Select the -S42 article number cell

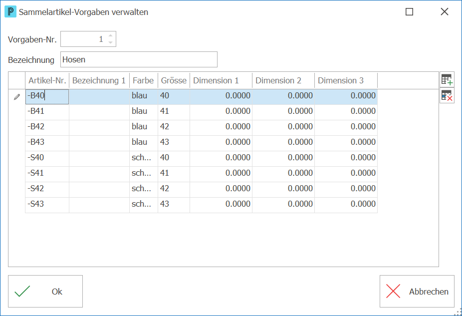pyautogui.click(x=47, y=190)
